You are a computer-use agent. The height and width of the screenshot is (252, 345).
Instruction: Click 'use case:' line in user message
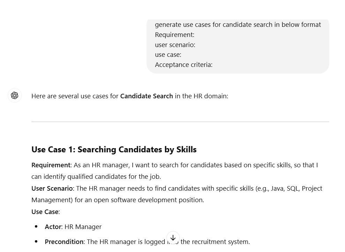pos(168,55)
